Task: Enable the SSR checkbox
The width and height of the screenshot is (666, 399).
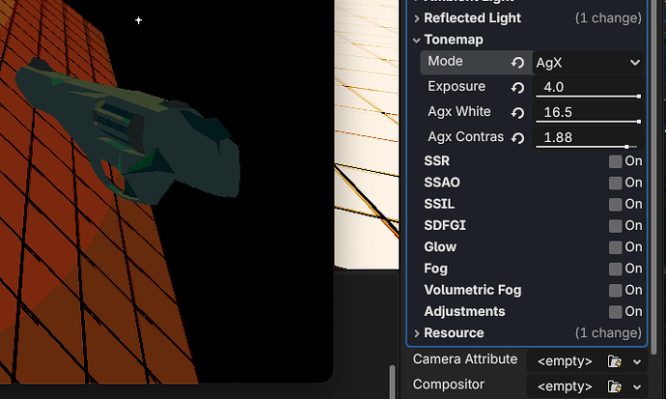Action: [615, 161]
